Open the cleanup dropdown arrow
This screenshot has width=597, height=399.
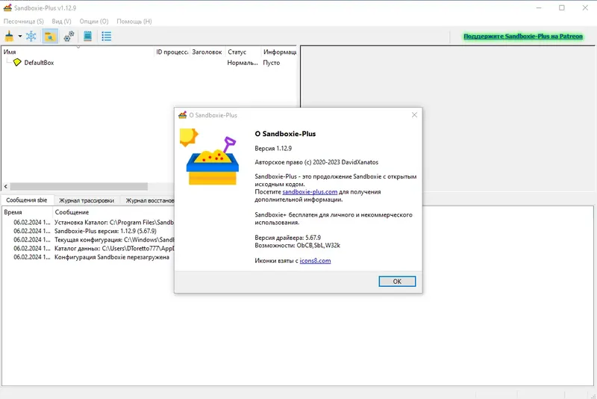pos(20,37)
